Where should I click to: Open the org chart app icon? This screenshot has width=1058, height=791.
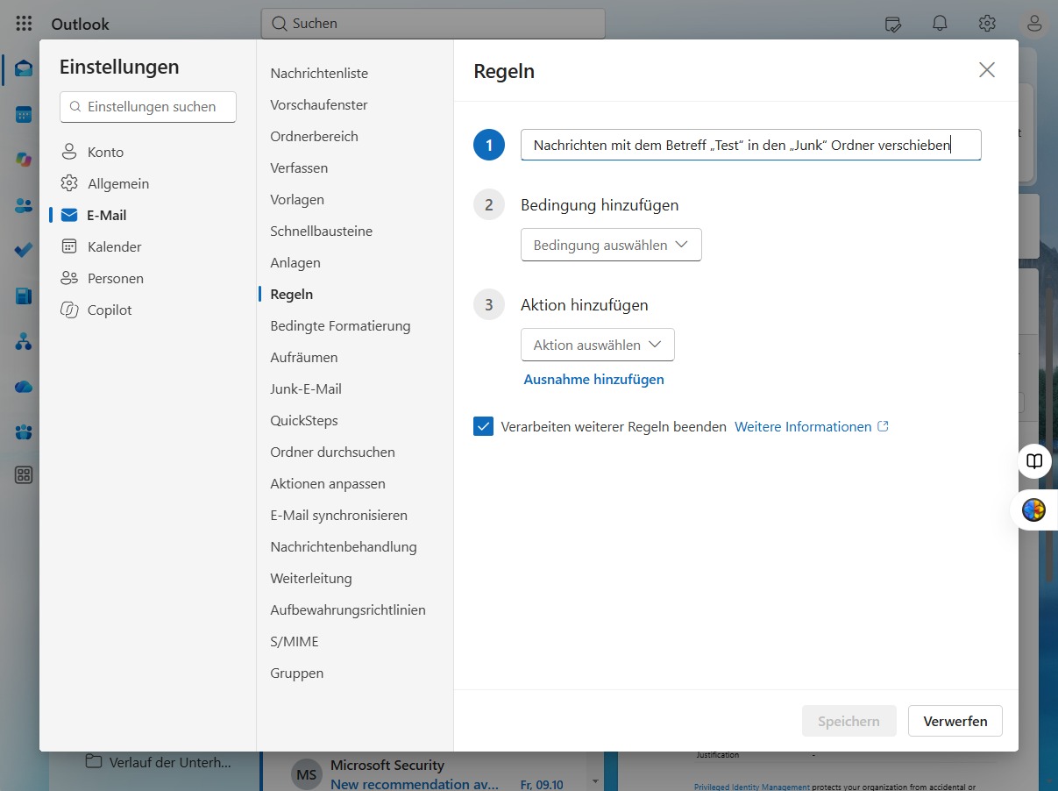[24, 341]
